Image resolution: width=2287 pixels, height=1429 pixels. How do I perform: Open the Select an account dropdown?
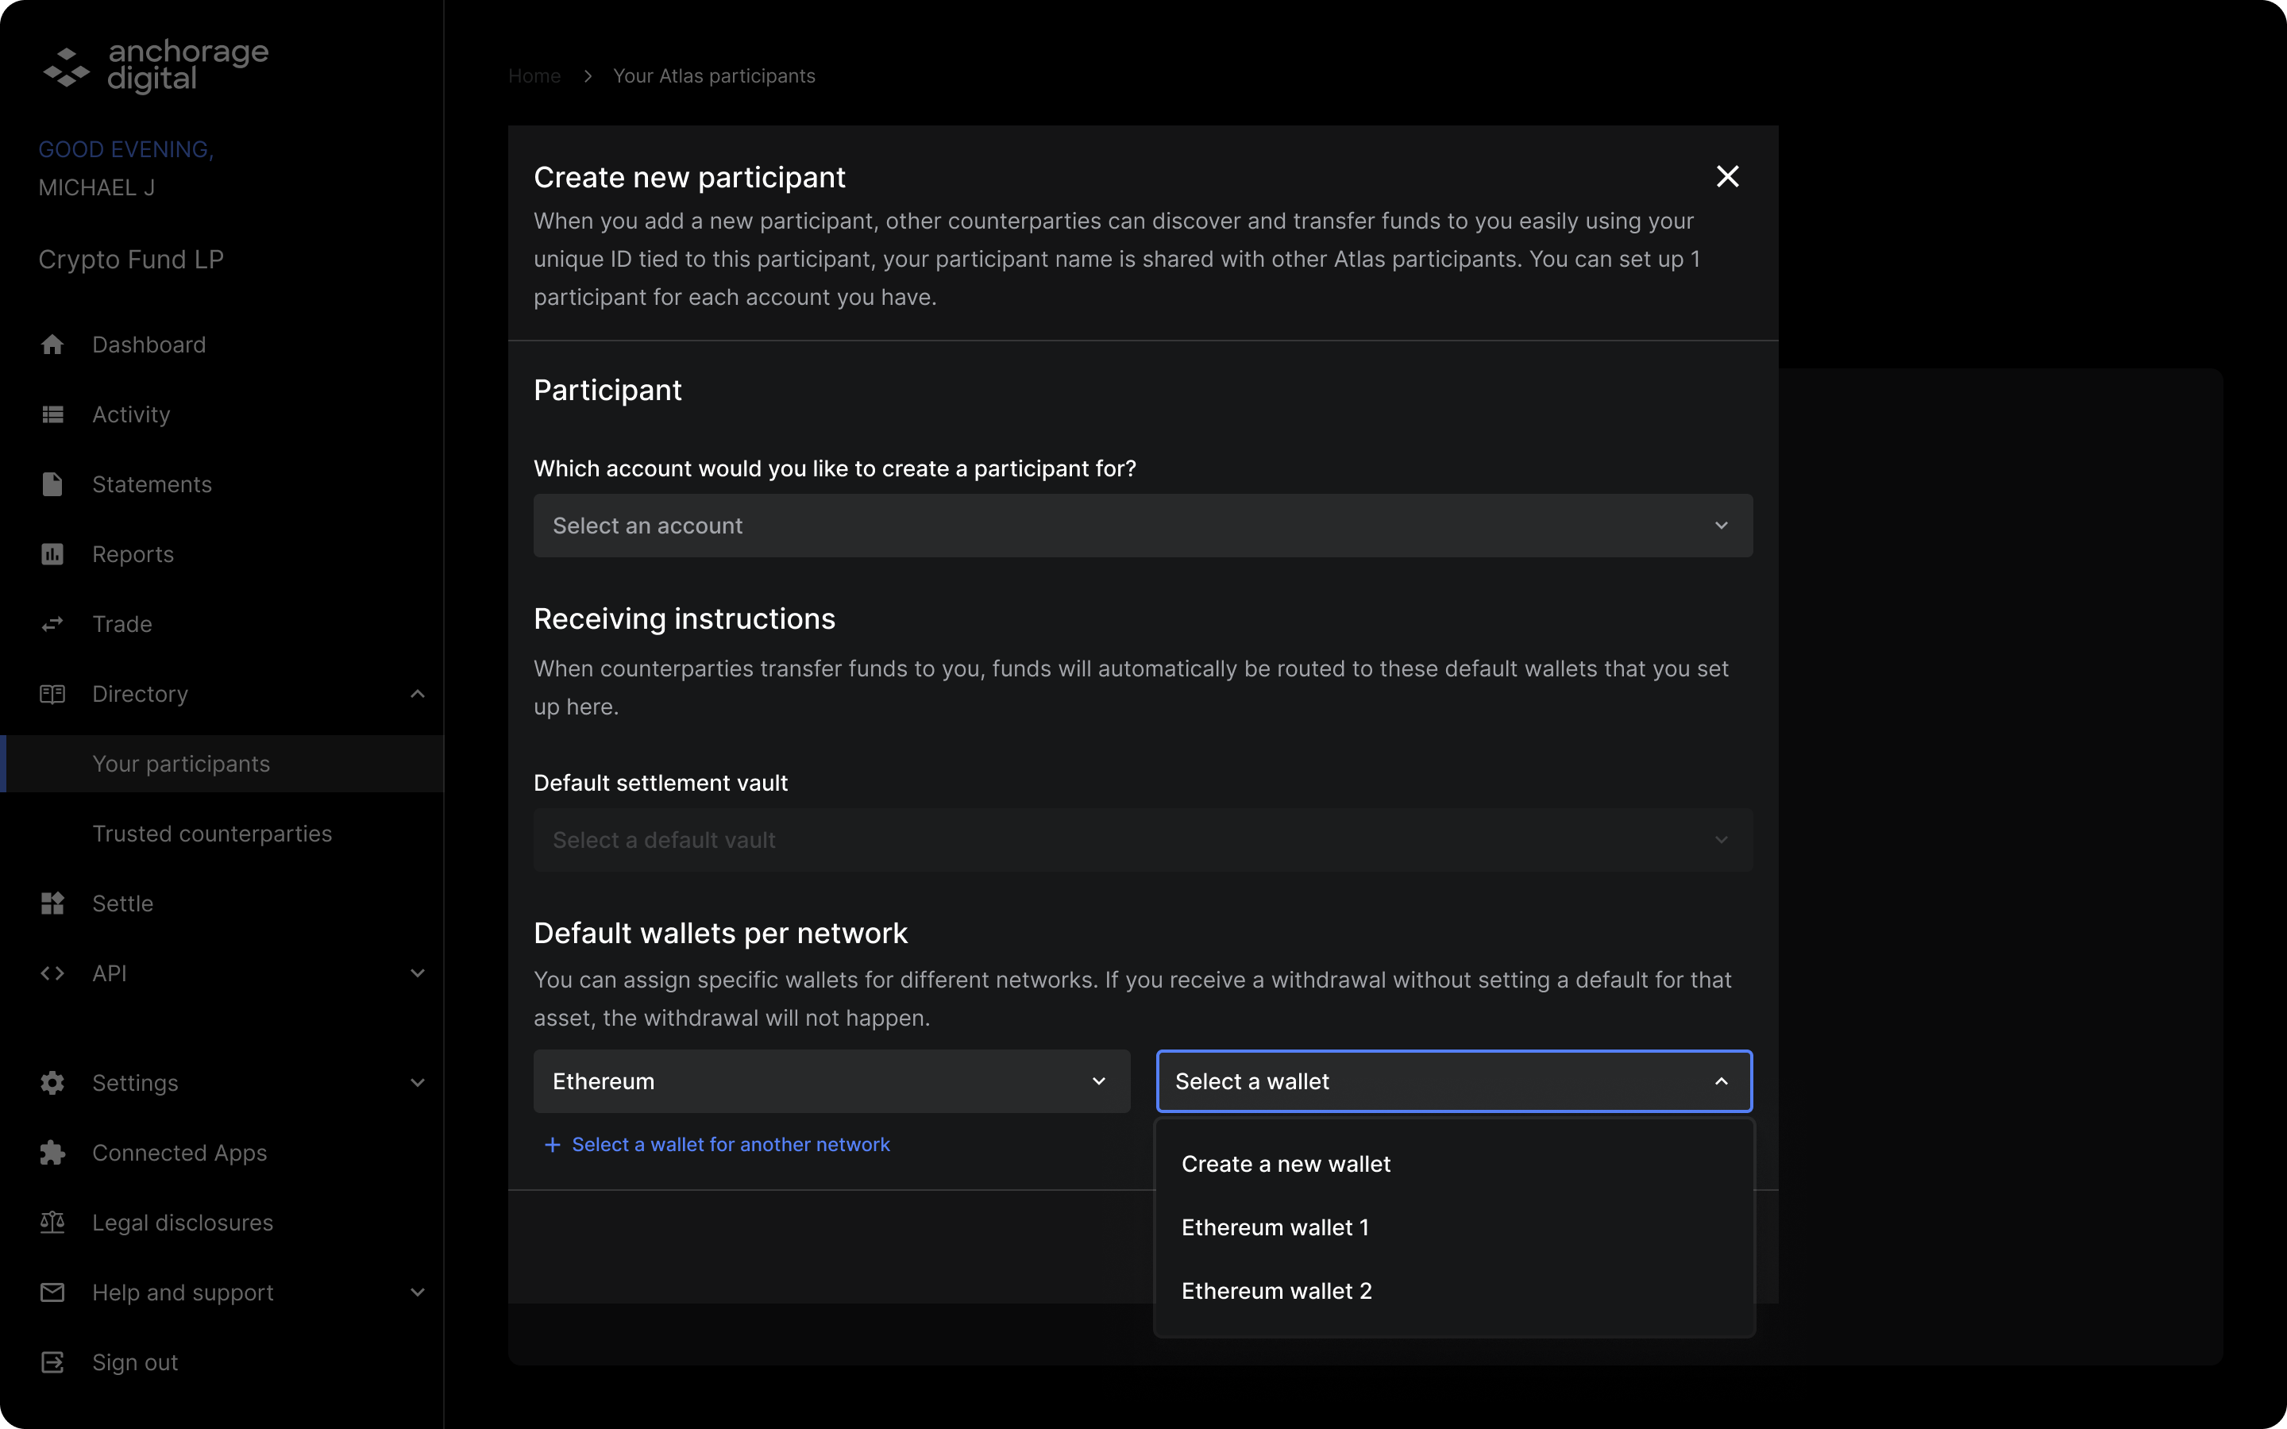pyautogui.click(x=1143, y=526)
